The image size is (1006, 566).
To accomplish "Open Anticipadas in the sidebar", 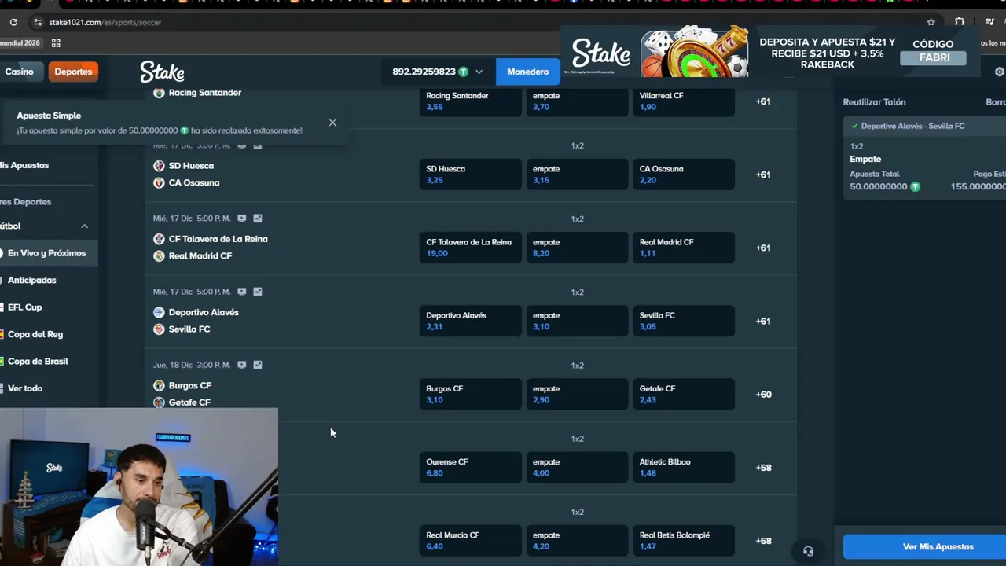I will [x=32, y=280].
